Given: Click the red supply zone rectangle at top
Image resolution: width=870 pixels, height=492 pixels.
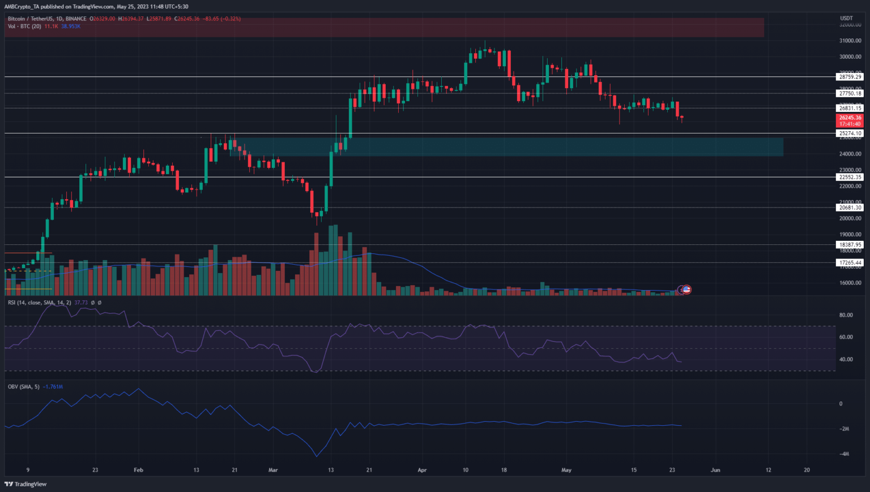Looking at the screenshot, I should point(384,27).
